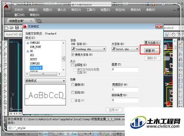Jump to last layout tab arrow
This screenshot has width=184, height=136.
tap(20, 114)
